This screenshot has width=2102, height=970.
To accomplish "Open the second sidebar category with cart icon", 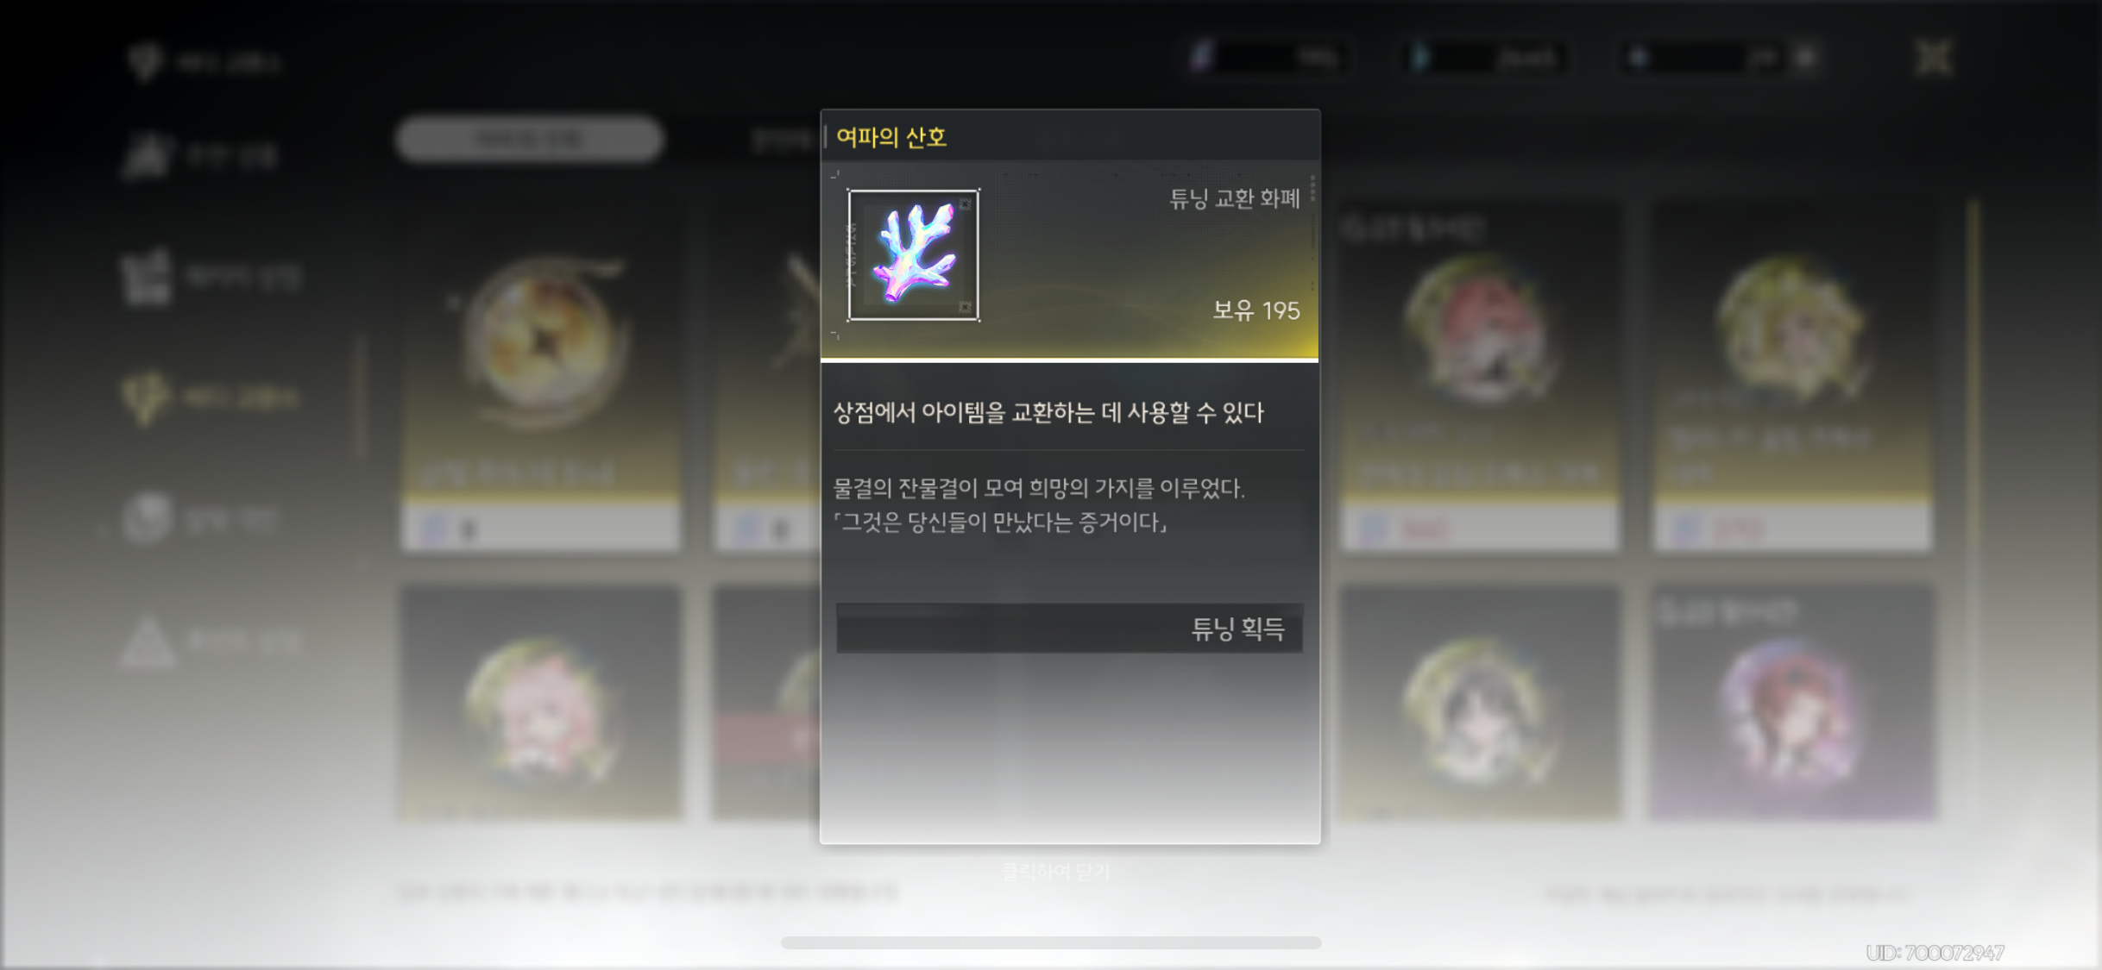I will click(145, 278).
